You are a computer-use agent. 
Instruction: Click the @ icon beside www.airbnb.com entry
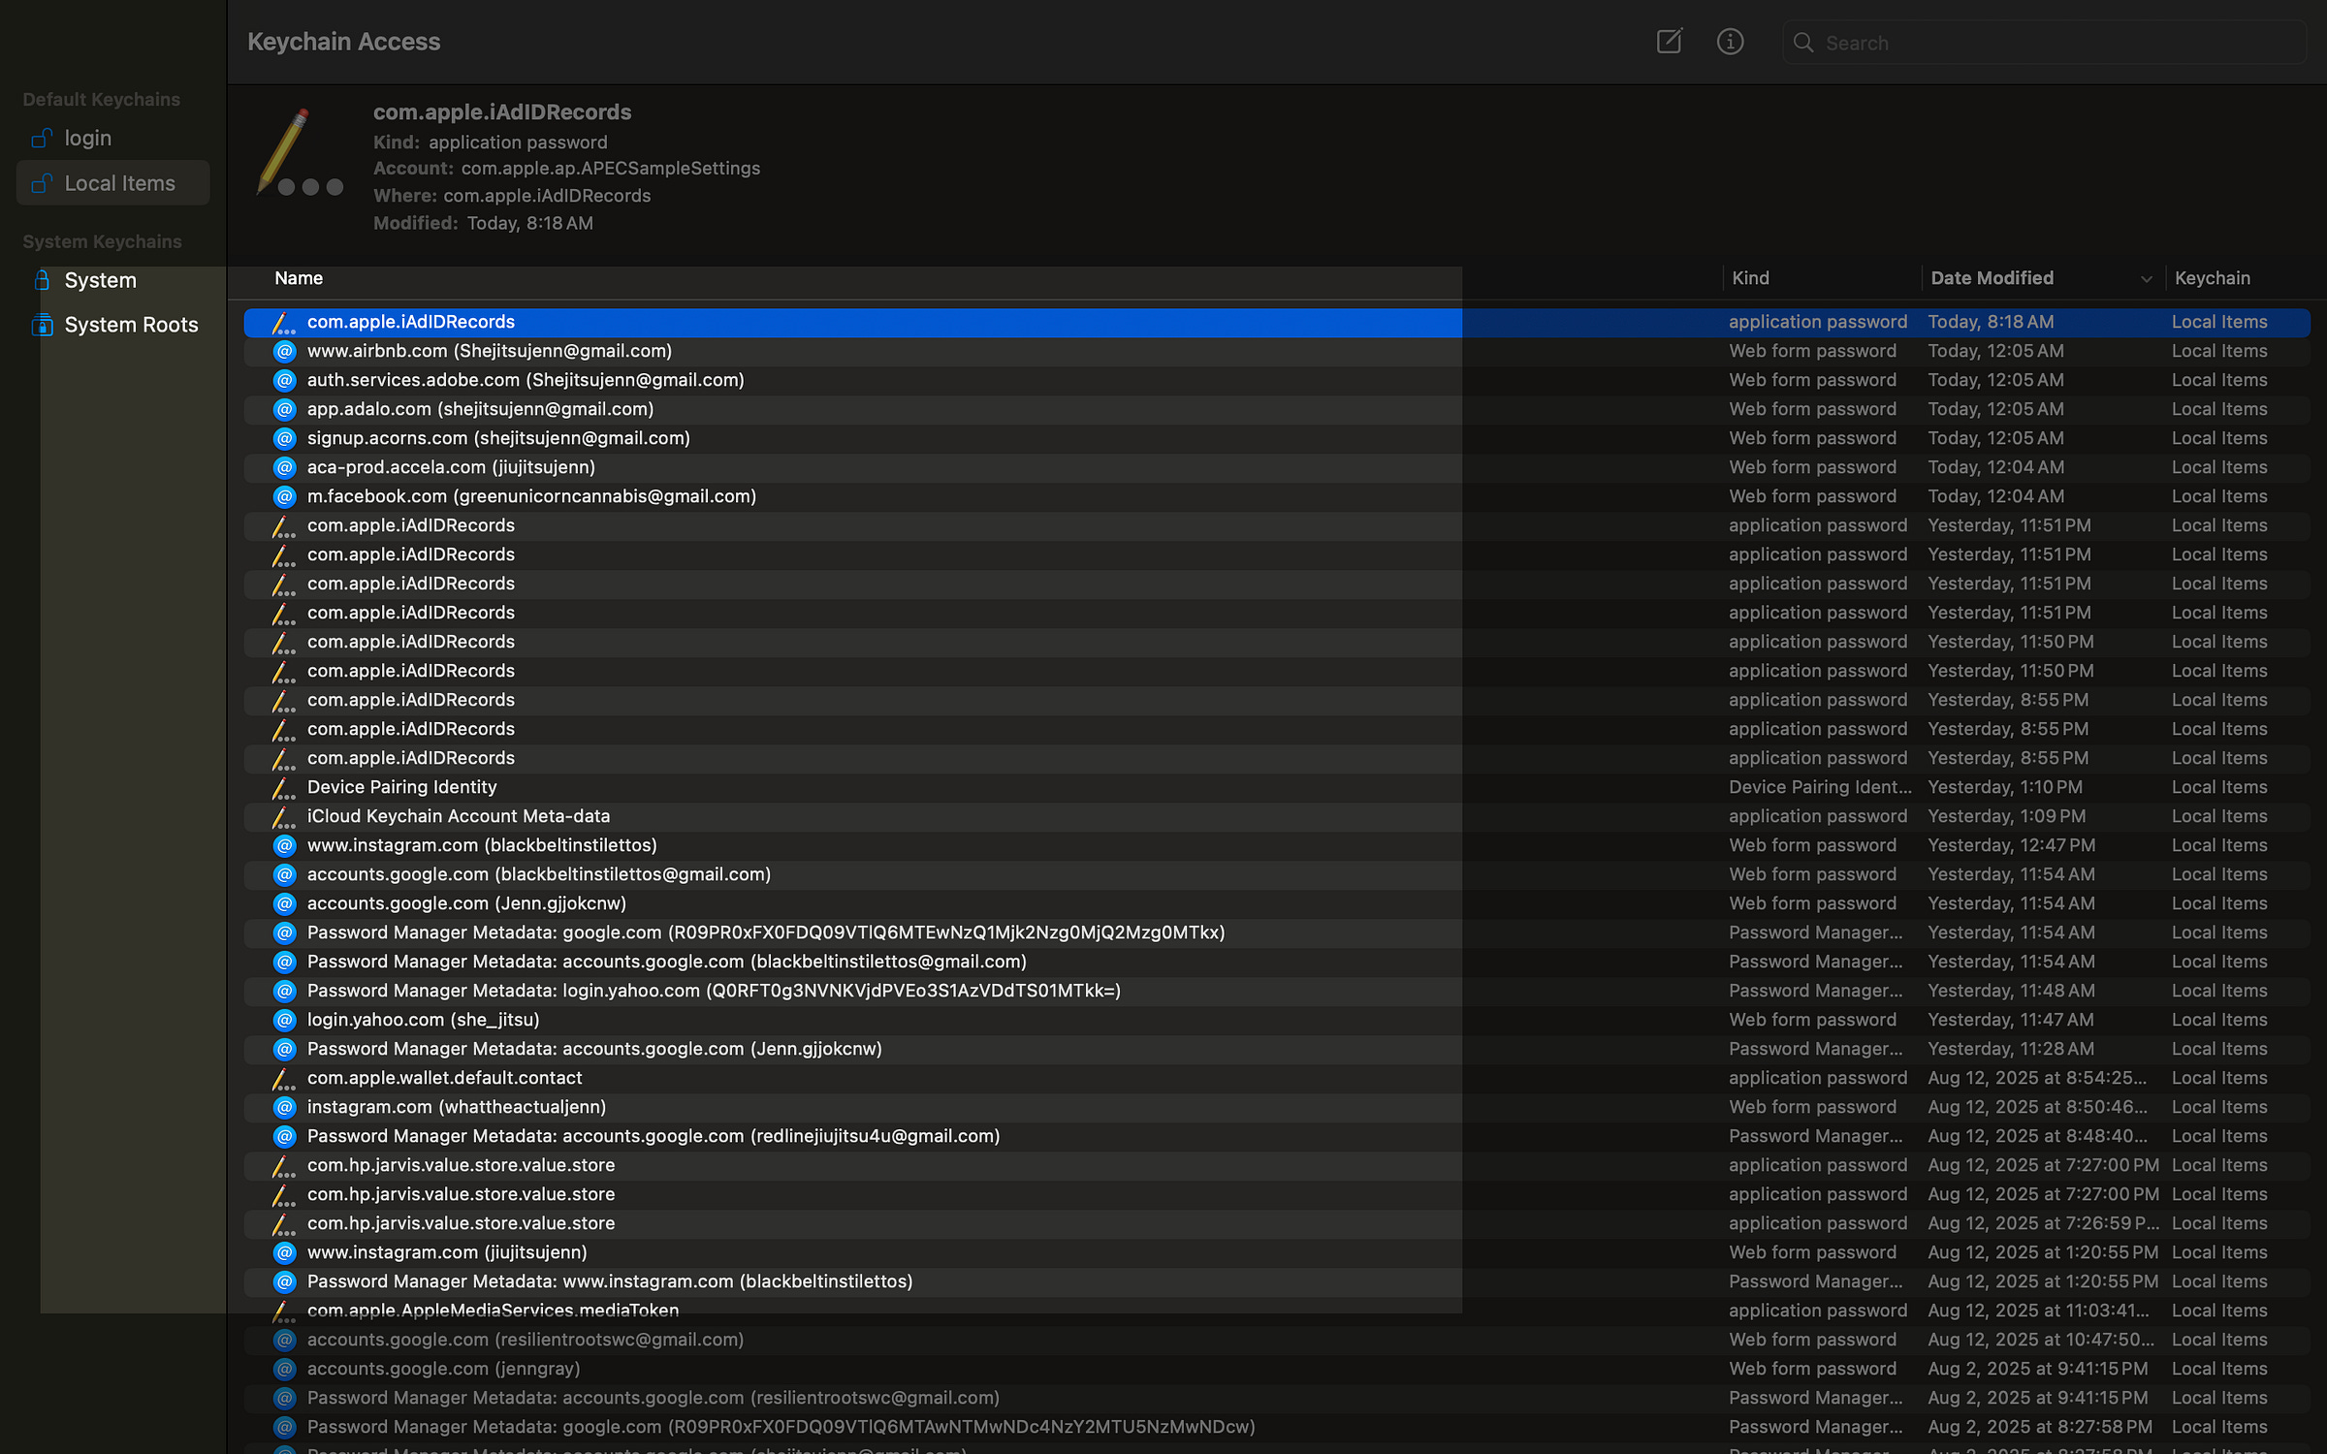point(284,351)
